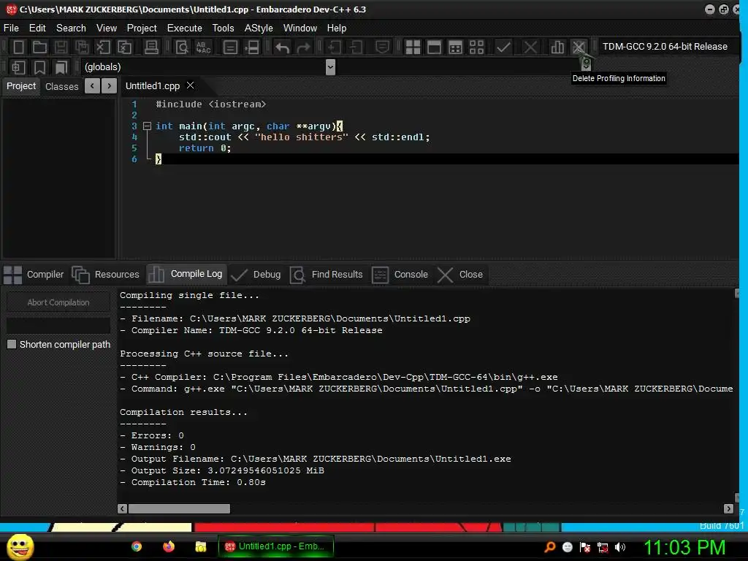Enable Shorten compiler path checkbox
The image size is (748, 561).
pyautogui.click(x=12, y=344)
